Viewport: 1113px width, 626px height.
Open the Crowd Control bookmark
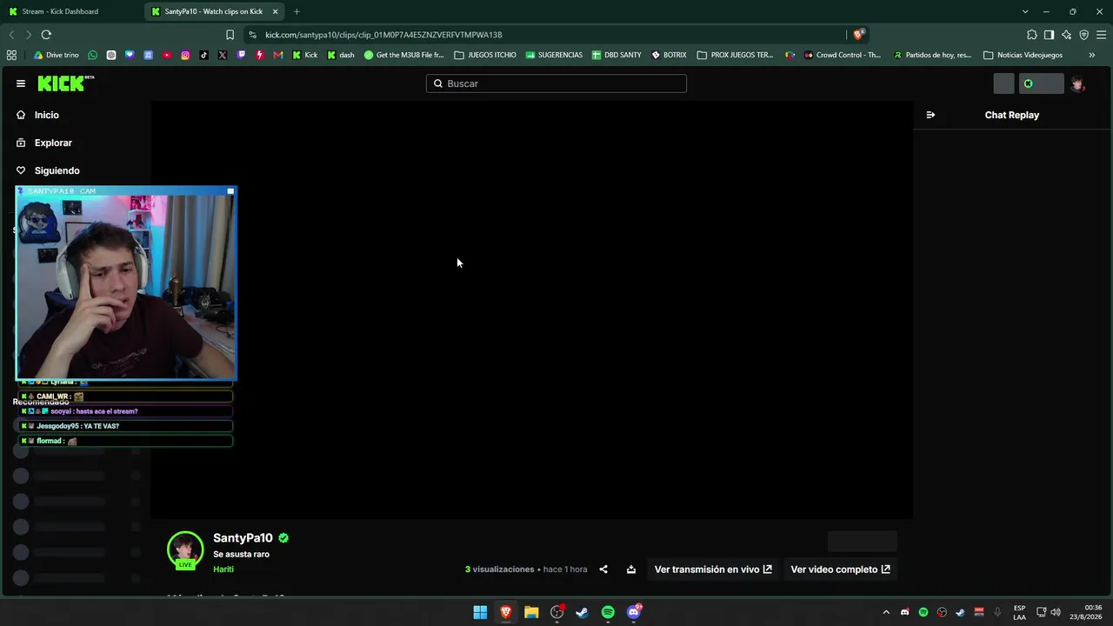click(x=843, y=55)
